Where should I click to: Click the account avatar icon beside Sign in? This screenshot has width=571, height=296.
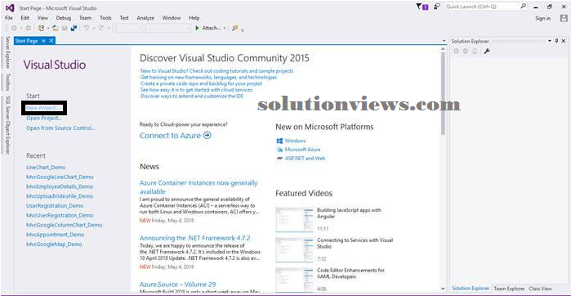pyautogui.click(x=564, y=18)
